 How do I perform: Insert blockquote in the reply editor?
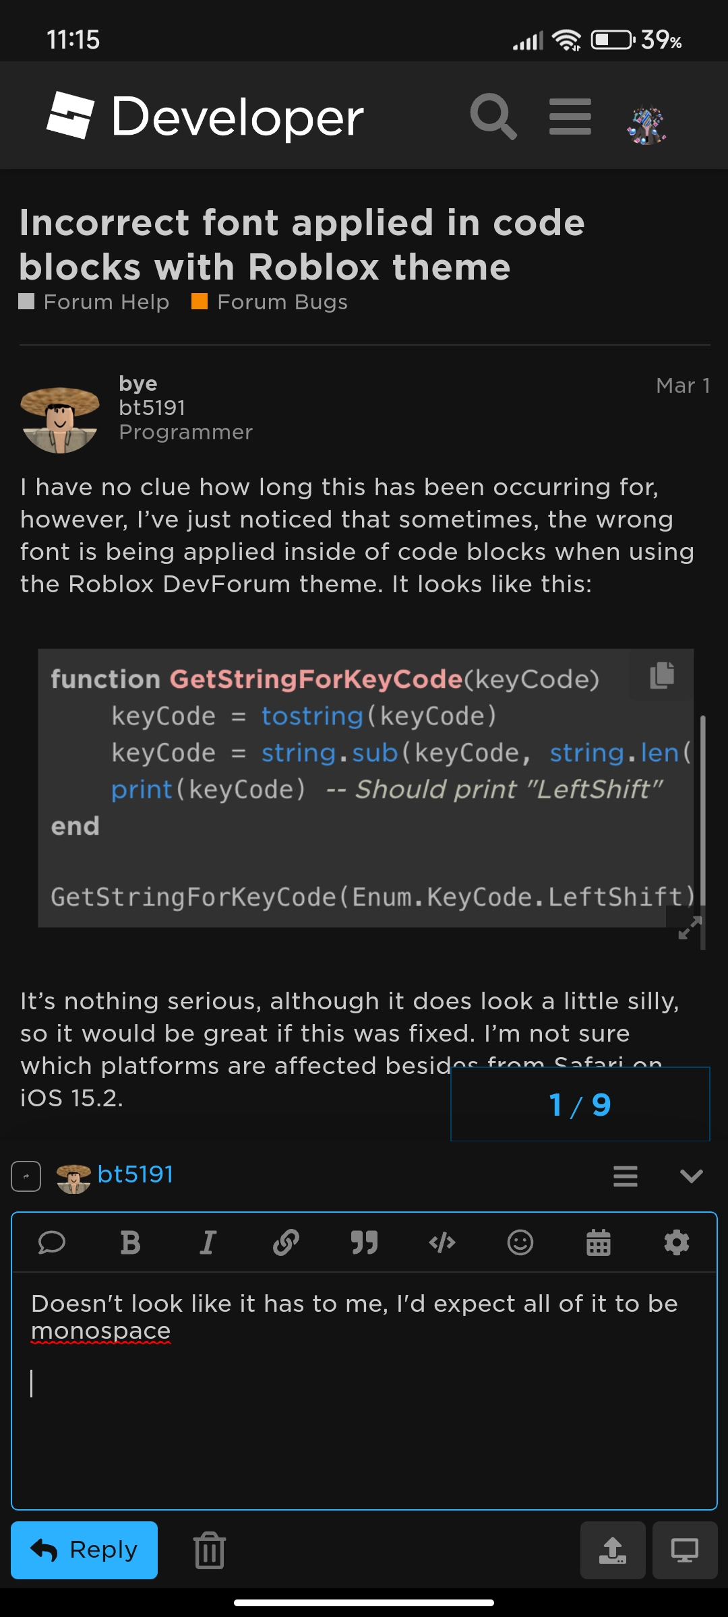point(364,1242)
